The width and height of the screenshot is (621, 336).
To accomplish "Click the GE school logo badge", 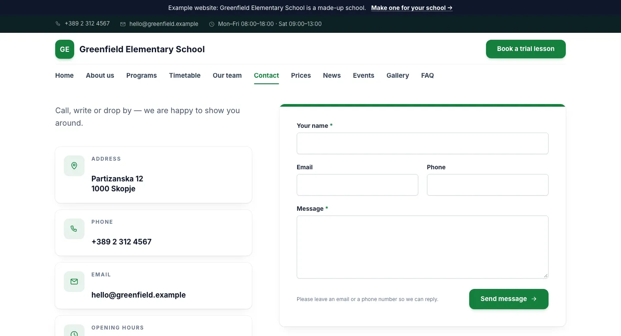I will 65,49.
